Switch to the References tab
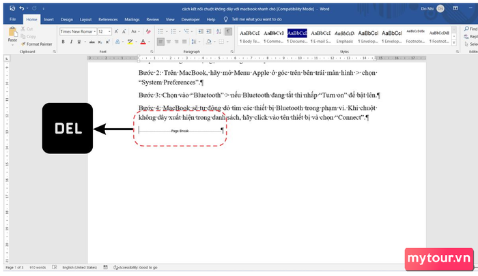 [108, 19]
